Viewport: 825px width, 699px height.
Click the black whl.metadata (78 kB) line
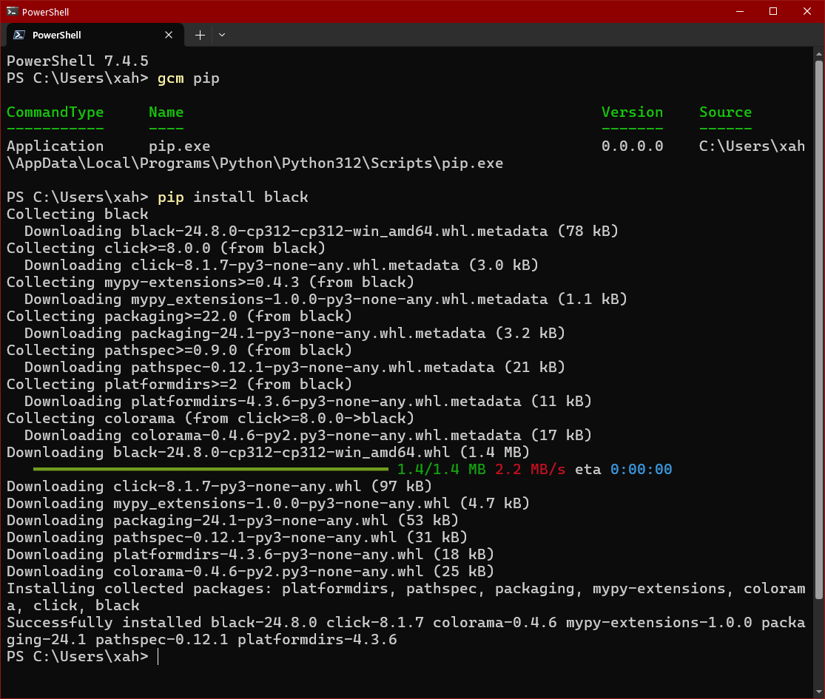pyautogui.click(x=321, y=232)
